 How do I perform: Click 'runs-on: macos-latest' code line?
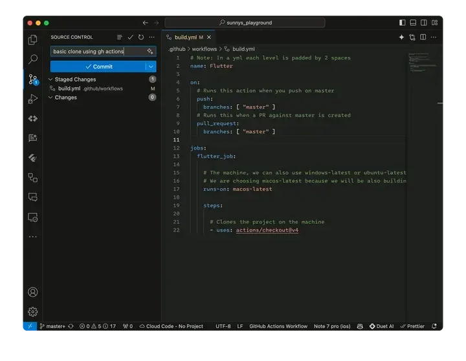tap(238, 189)
